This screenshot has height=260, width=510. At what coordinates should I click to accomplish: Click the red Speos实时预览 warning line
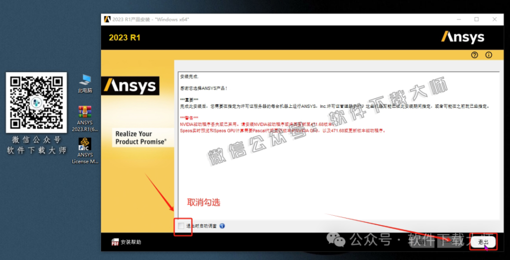click(x=283, y=131)
